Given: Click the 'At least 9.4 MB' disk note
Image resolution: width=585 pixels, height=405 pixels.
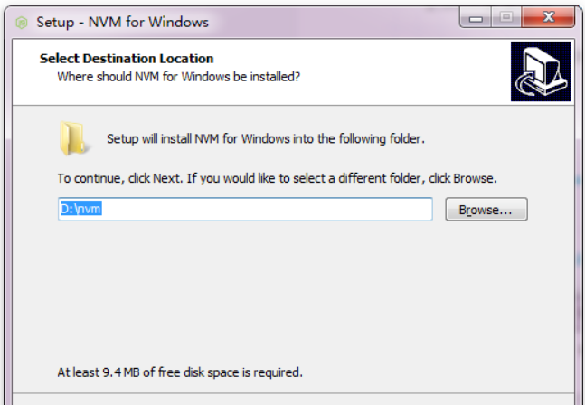Looking at the screenshot, I should [180, 372].
